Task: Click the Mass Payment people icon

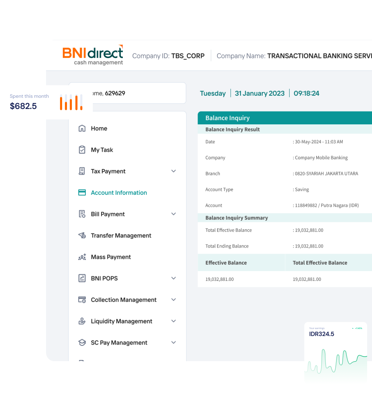Action: point(82,257)
